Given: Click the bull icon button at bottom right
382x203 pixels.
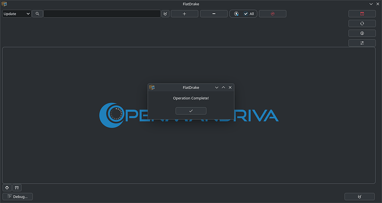Looking at the screenshot, I should [359, 196].
